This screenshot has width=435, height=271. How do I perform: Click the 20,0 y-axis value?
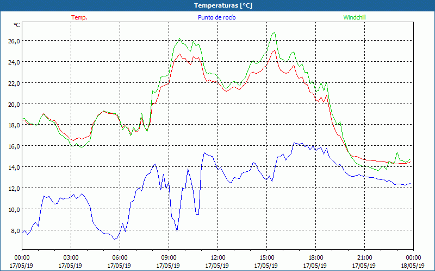[x=14, y=104]
